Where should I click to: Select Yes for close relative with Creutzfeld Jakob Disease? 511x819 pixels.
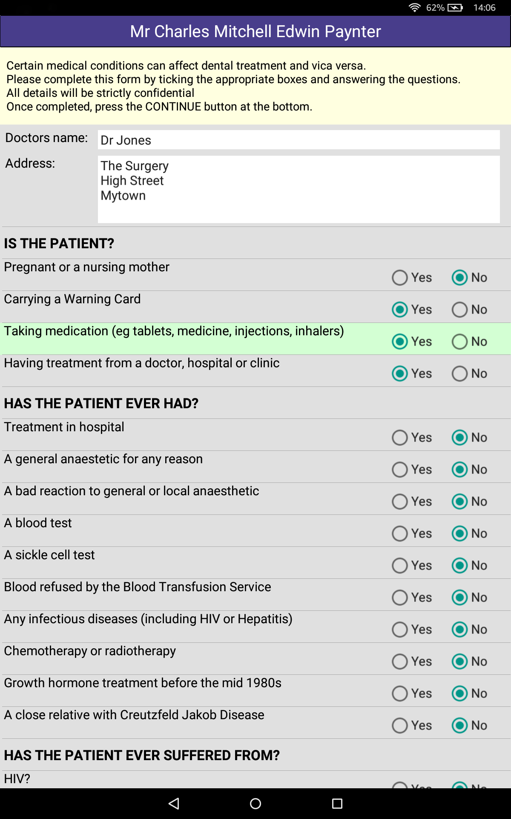point(399,725)
